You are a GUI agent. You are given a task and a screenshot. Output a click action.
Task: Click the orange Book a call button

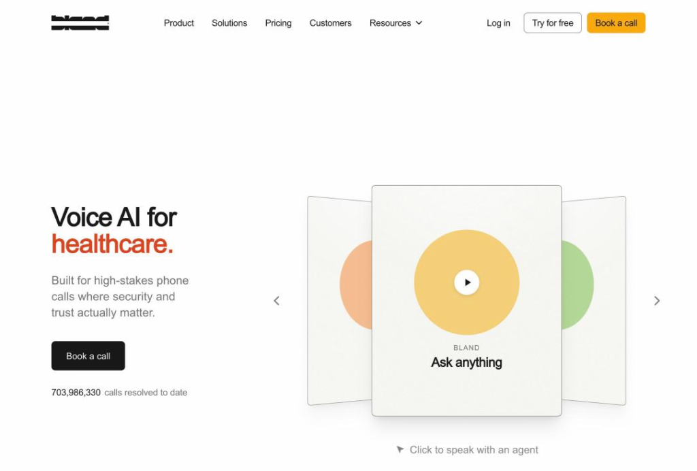[616, 22]
